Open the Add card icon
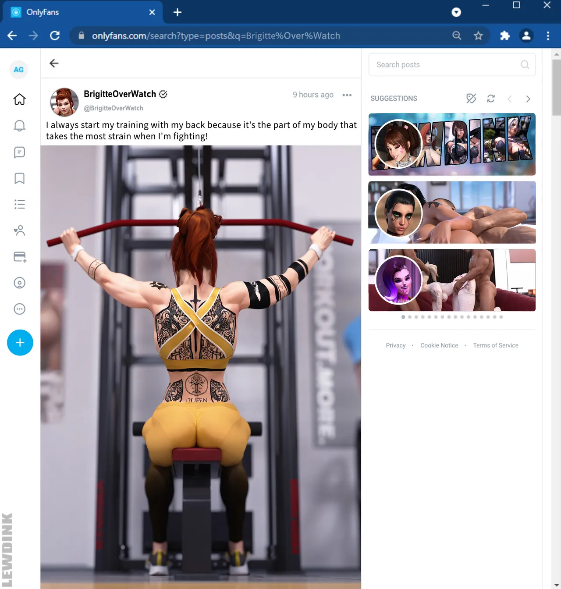The image size is (561, 589). tap(20, 257)
